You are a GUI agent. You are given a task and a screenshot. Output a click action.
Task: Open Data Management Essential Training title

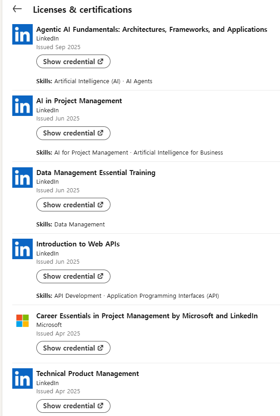click(x=95, y=173)
